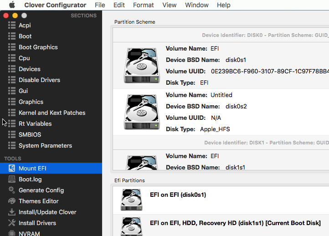The width and height of the screenshot is (329, 236).
Task: Open the Devices section
Action: click(51, 69)
